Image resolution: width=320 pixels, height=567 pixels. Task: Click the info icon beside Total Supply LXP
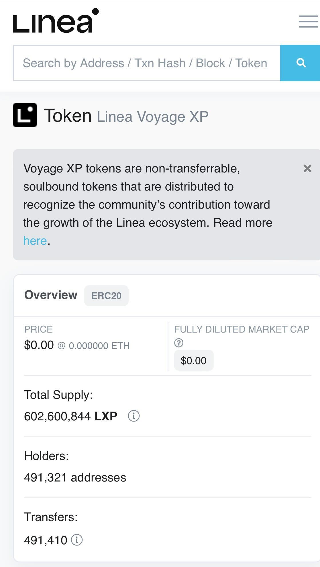[134, 416]
